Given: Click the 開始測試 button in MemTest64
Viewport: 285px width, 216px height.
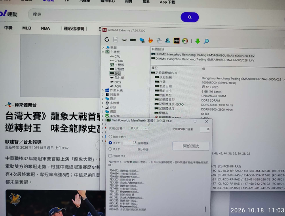Looking at the screenshot, I should point(191,146).
